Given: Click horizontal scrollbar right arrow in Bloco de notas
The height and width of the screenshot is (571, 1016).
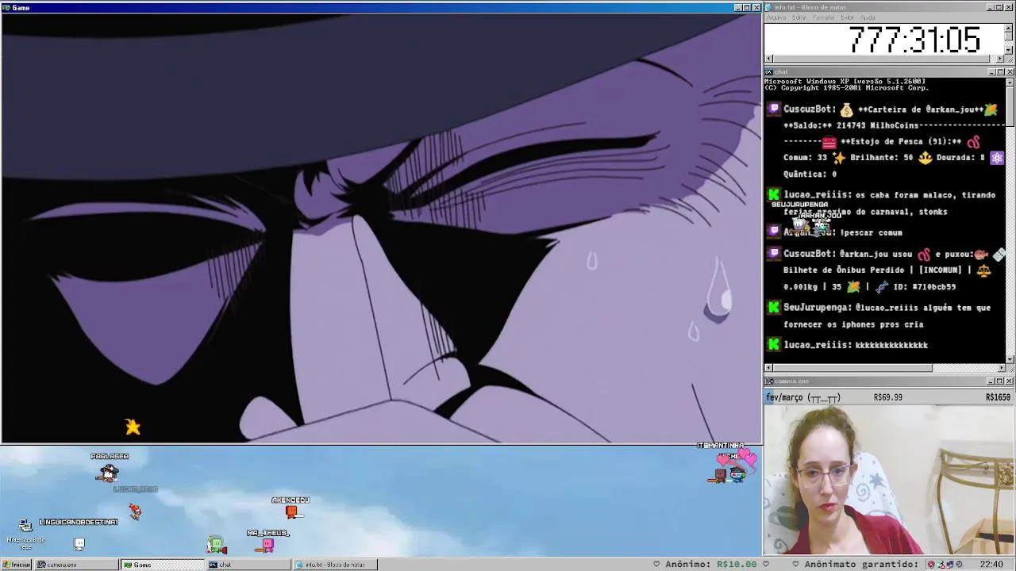Looking at the screenshot, I should coord(1000,59).
